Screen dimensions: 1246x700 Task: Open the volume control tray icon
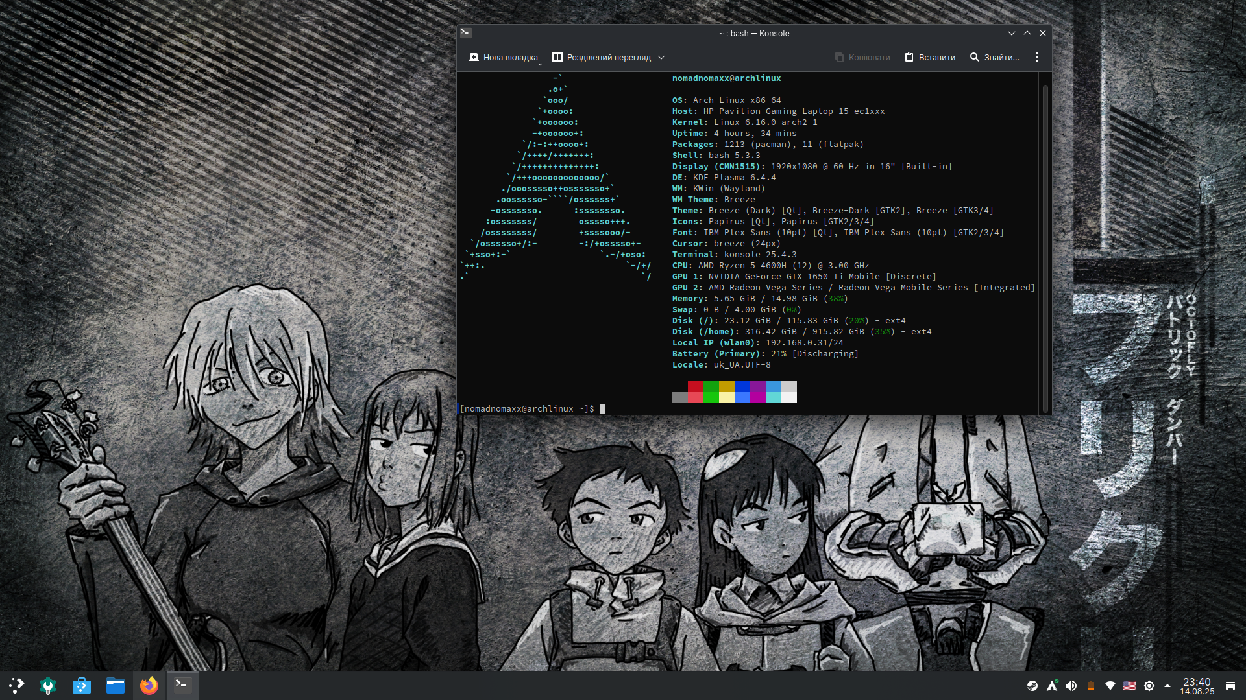pos(1071,686)
